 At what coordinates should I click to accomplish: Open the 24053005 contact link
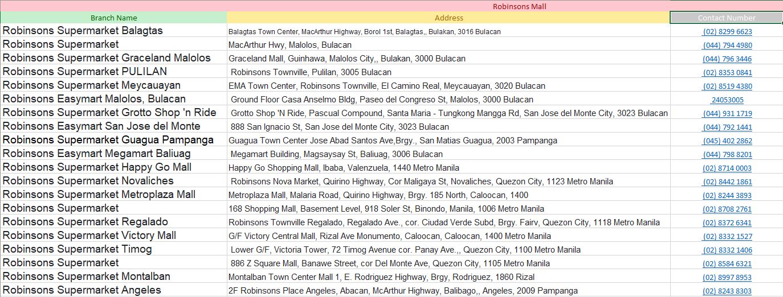tap(727, 100)
